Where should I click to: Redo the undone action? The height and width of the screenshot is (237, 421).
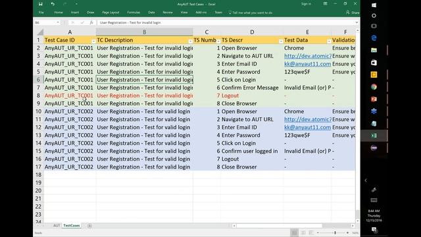point(64,4)
